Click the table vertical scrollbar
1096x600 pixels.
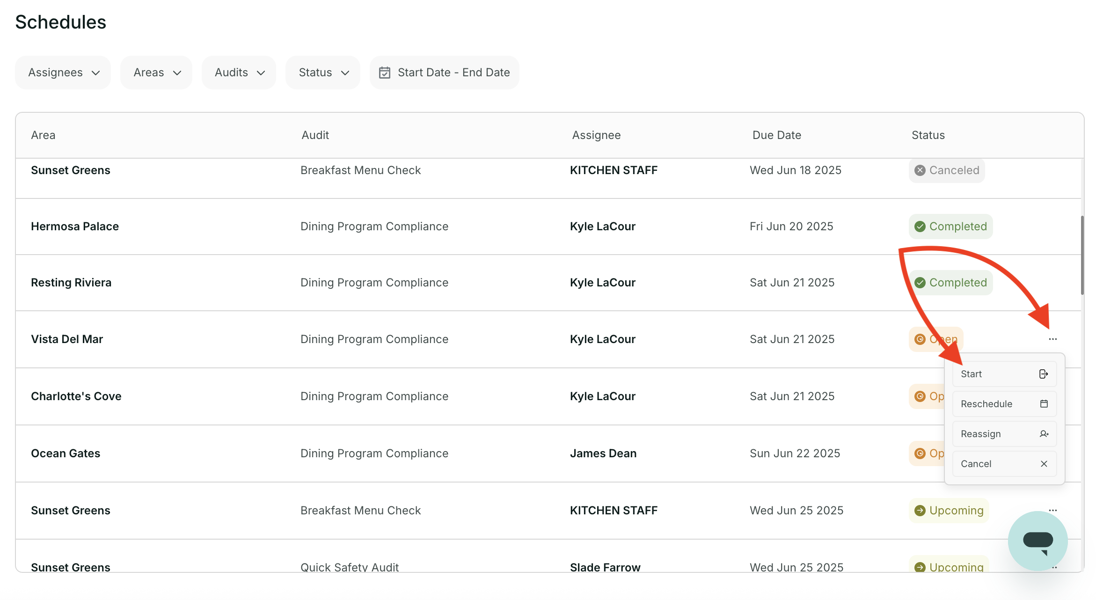(x=1082, y=255)
